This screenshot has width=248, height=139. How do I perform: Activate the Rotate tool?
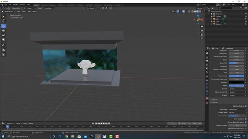3,31
